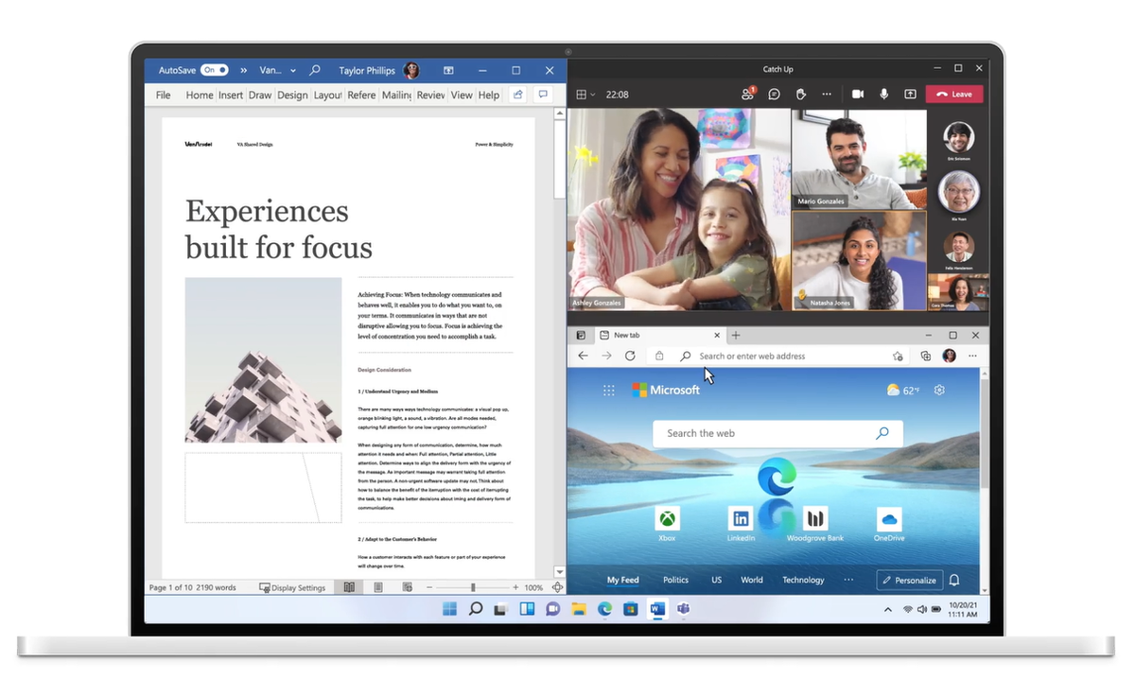Select Natasha Jones' video tile

click(x=859, y=260)
